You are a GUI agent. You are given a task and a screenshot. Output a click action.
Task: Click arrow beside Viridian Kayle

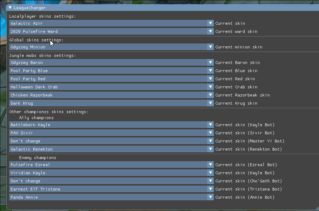[x=210, y=173]
